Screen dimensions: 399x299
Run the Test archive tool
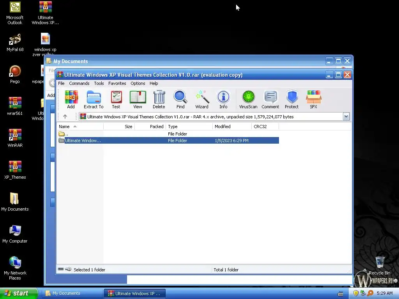point(116,99)
